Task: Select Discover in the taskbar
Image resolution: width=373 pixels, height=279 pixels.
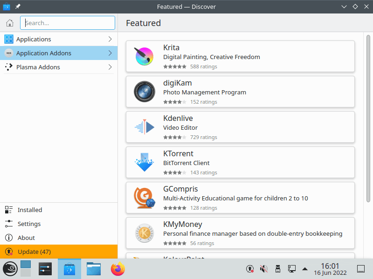Action: point(69,269)
